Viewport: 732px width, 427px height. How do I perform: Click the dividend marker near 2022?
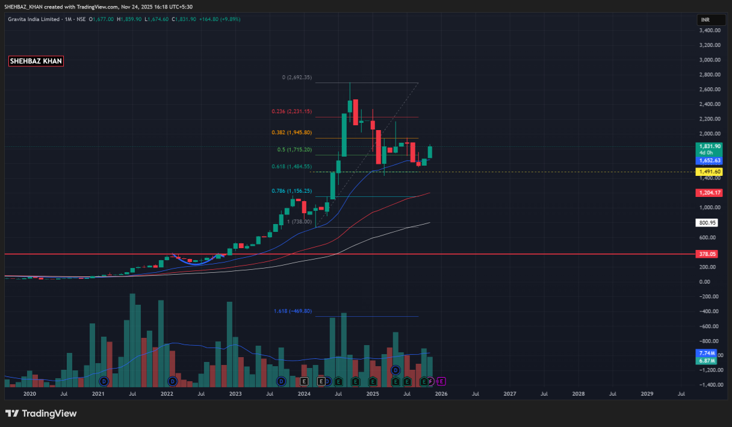[172, 381]
